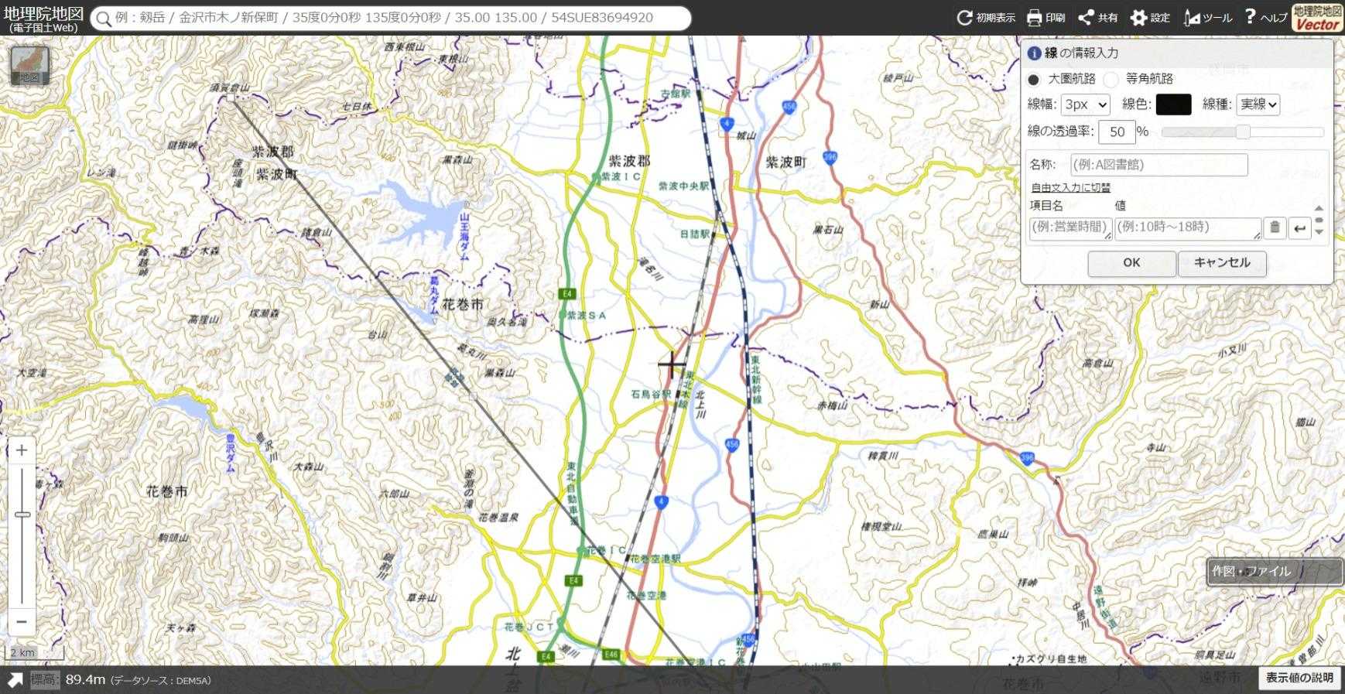The width and height of the screenshot is (1345, 694).
Task: Open the 線種 実線 dropdown
Action: [1258, 104]
